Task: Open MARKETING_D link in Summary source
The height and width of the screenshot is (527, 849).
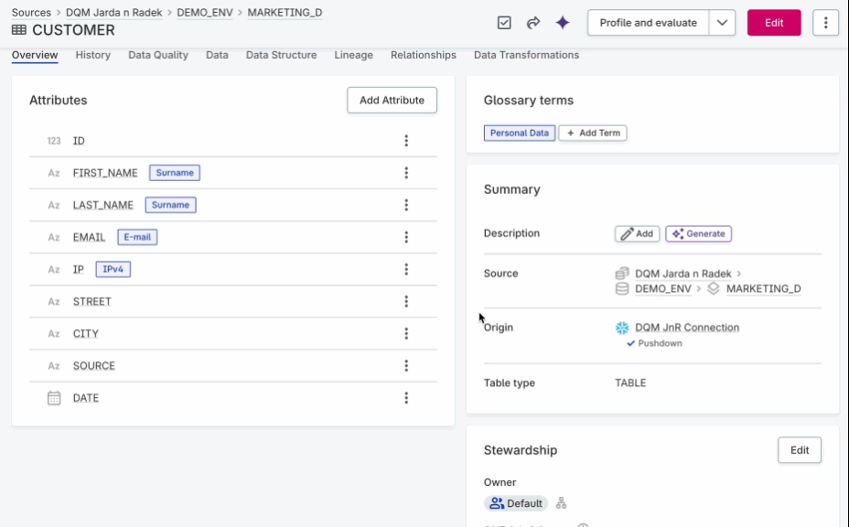Action: pyautogui.click(x=763, y=289)
